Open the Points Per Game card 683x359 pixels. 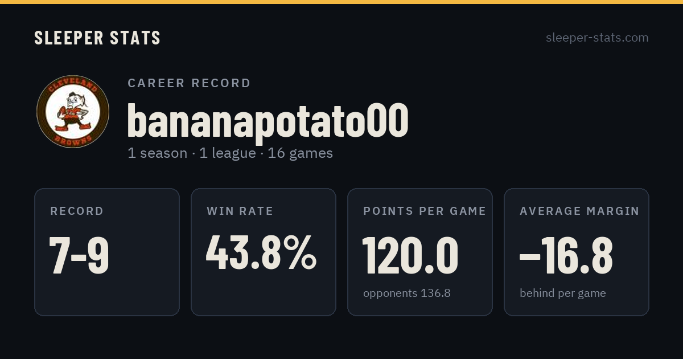tap(420, 252)
